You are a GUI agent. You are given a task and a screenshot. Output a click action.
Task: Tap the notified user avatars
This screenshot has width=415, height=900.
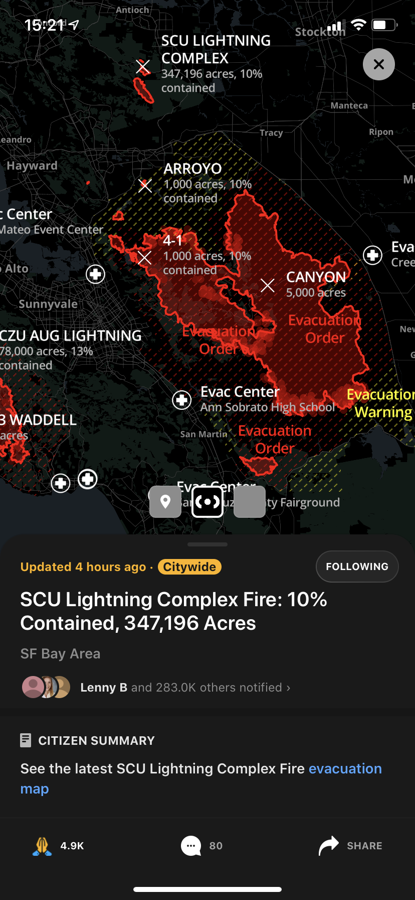coord(46,687)
